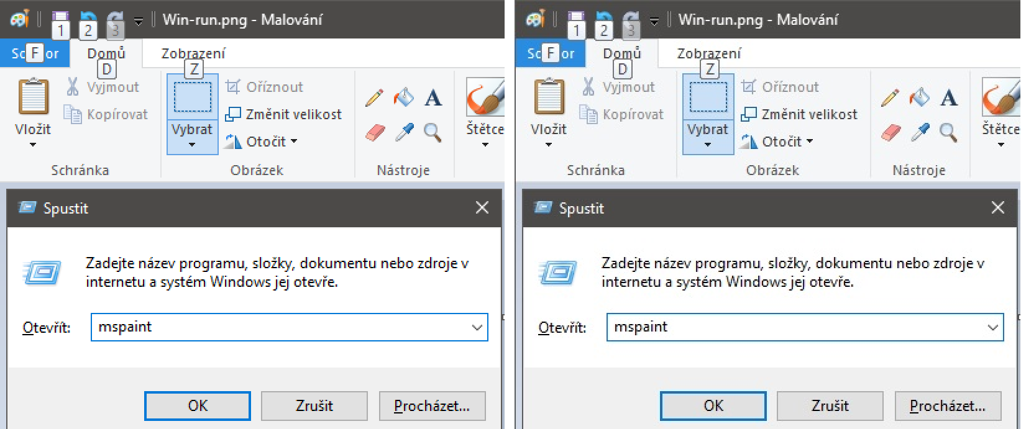Screen dimensions: 1021x429
Task: Select the Eraser tool in right Paint window
Action: pos(891,132)
